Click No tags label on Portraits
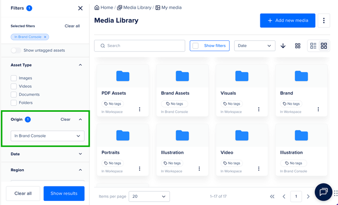Screen dimensions: 338x205 (112, 163)
